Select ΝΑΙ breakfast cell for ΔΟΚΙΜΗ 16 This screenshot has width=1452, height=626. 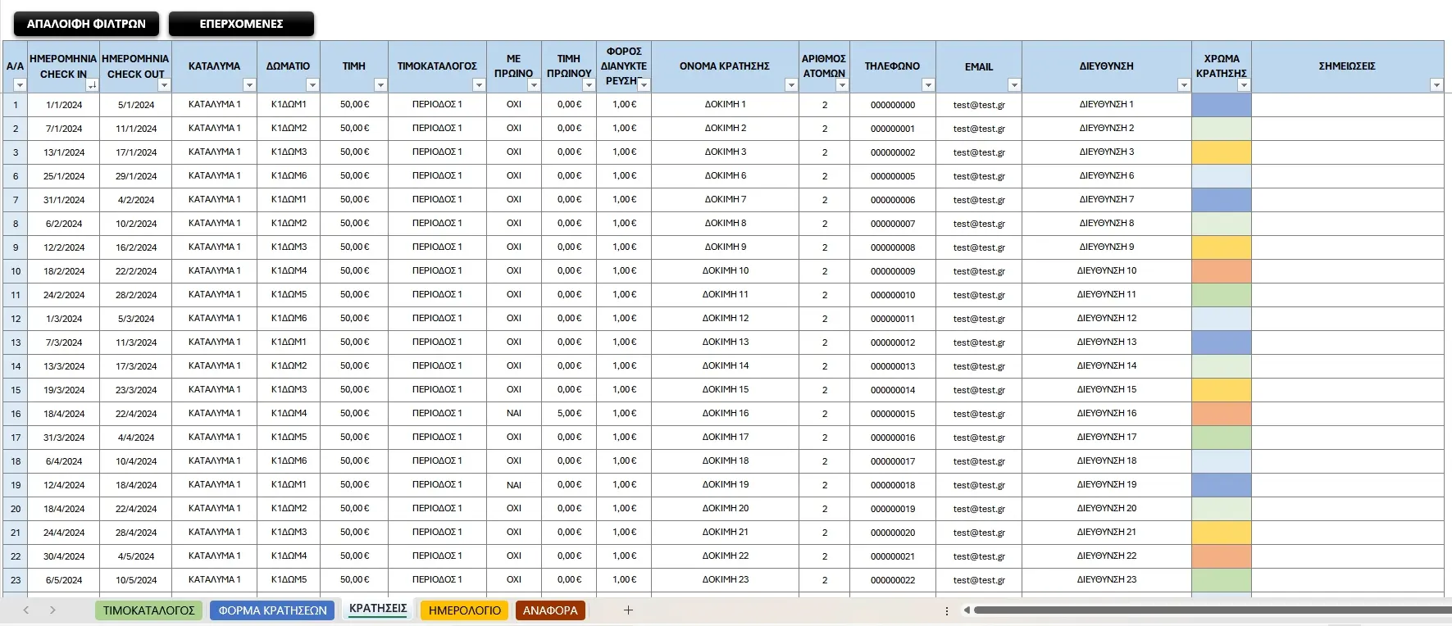pos(514,414)
